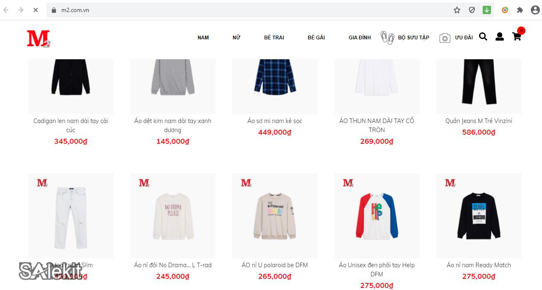Click the flip-flops Bộ Sưu Tập icon
Image resolution: width=542 pixels, height=290 pixels.
(387, 38)
